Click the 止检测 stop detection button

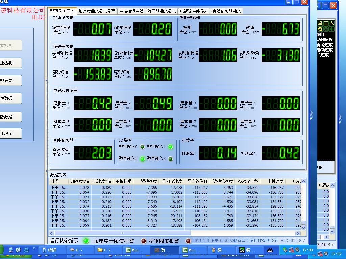click(11, 63)
